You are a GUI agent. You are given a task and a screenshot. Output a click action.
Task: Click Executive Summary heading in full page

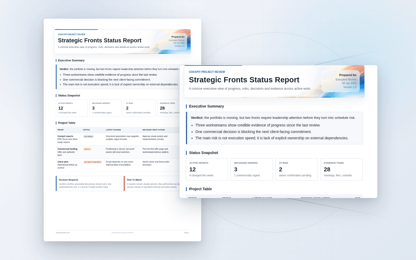pos(71,60)
